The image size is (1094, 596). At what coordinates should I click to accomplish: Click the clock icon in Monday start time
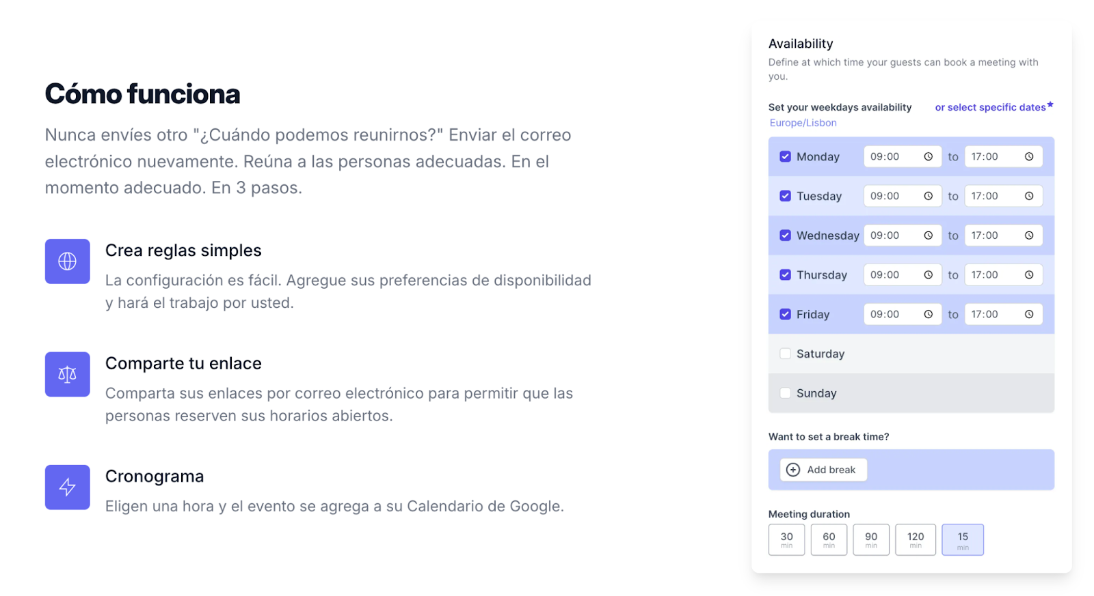928,157
